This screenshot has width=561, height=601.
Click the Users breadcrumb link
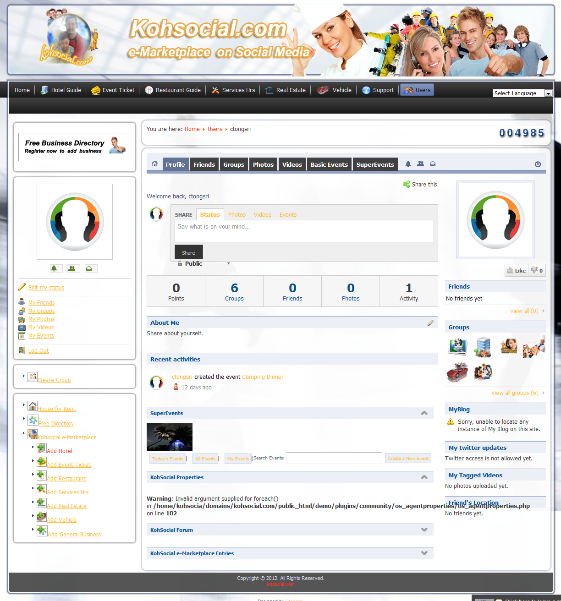tap(215, 129)
